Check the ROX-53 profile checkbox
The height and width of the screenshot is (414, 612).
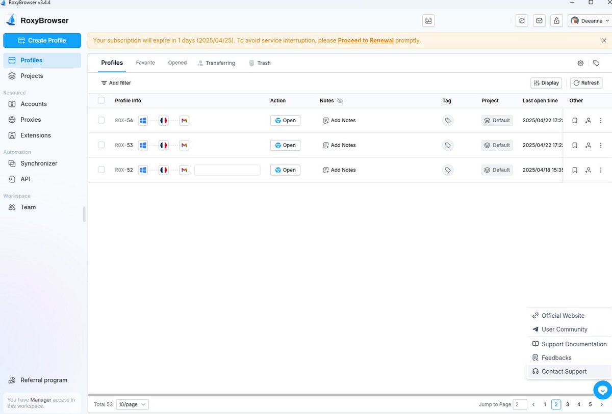coord(101,145)
